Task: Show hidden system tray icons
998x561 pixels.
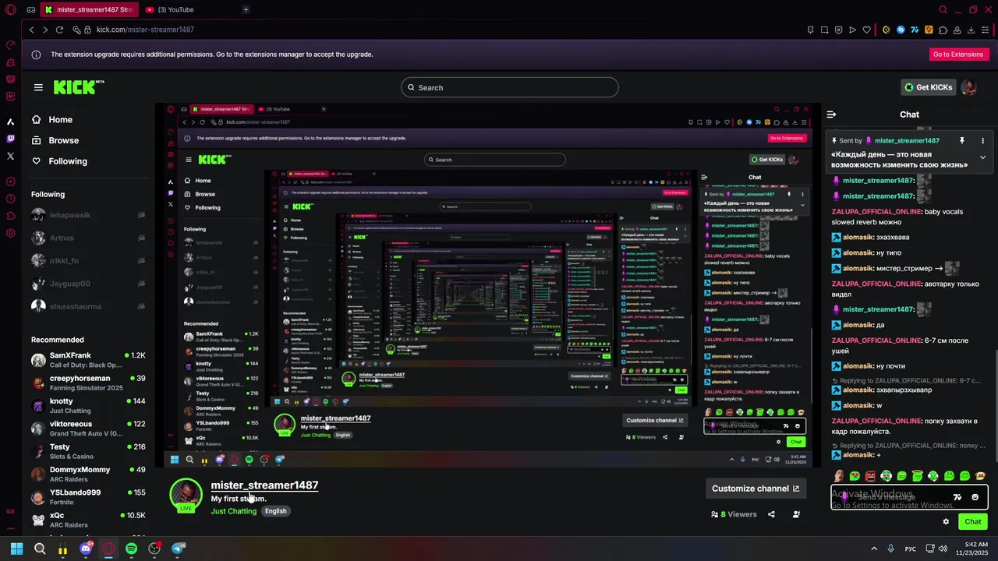Action: (874, 549)
